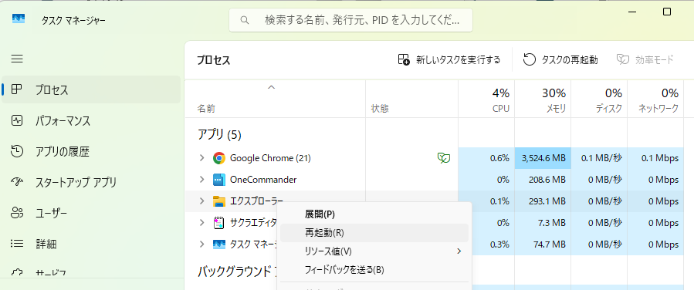Sort by the 名前 column header
The image size is (694, 290).
coord(275,99)
